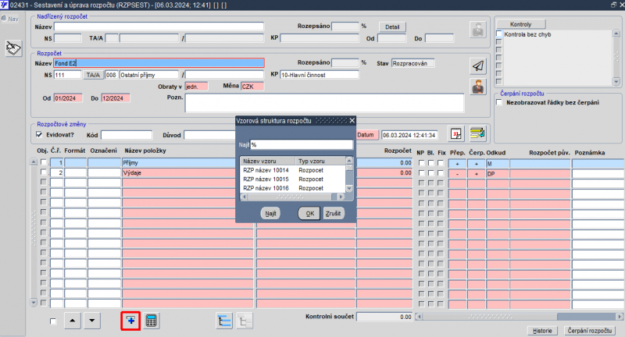Confirm with the OK button
This screenshot has height=337, width=625.
309,213
